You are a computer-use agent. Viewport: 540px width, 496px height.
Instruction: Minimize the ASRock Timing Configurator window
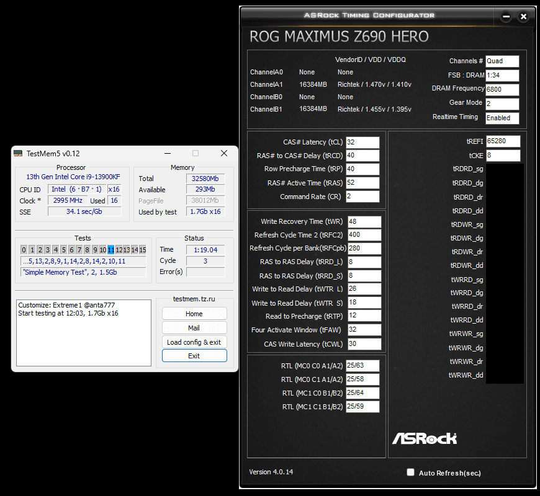click(x=506, y=16)
